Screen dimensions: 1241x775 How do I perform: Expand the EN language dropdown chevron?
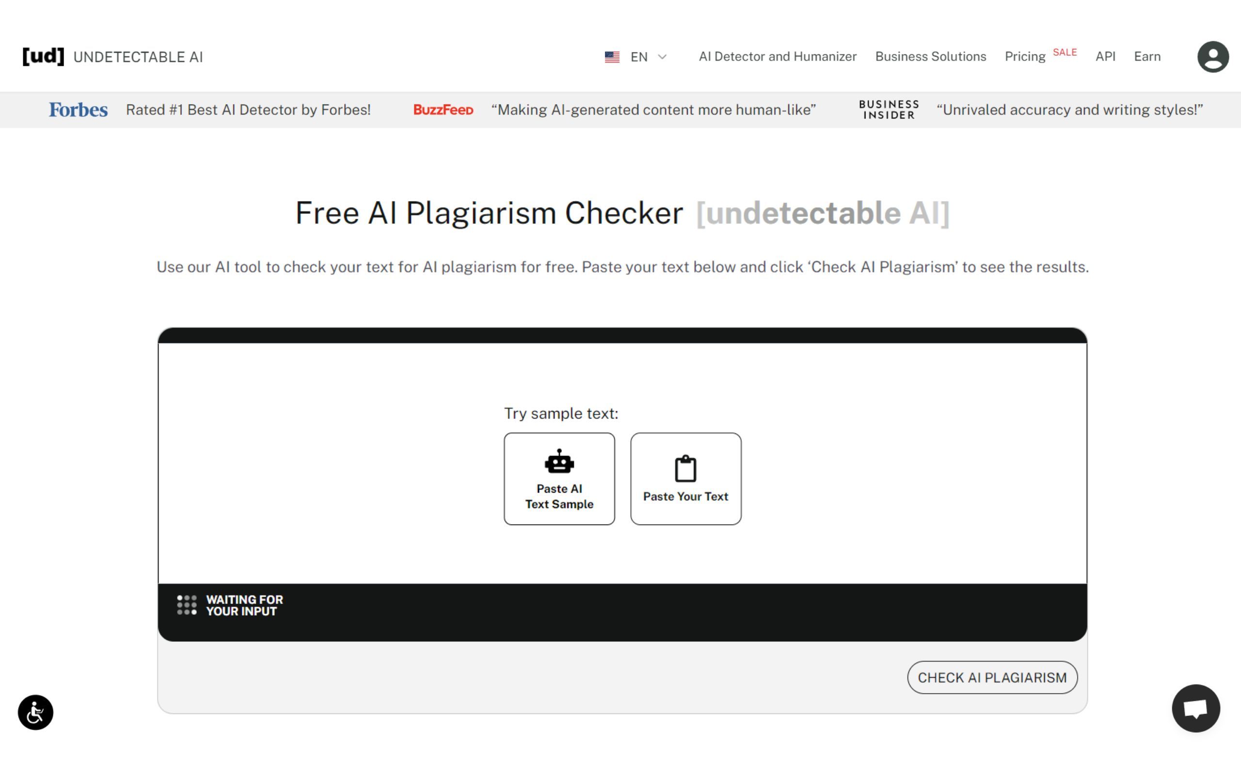[x=662, y=57]
